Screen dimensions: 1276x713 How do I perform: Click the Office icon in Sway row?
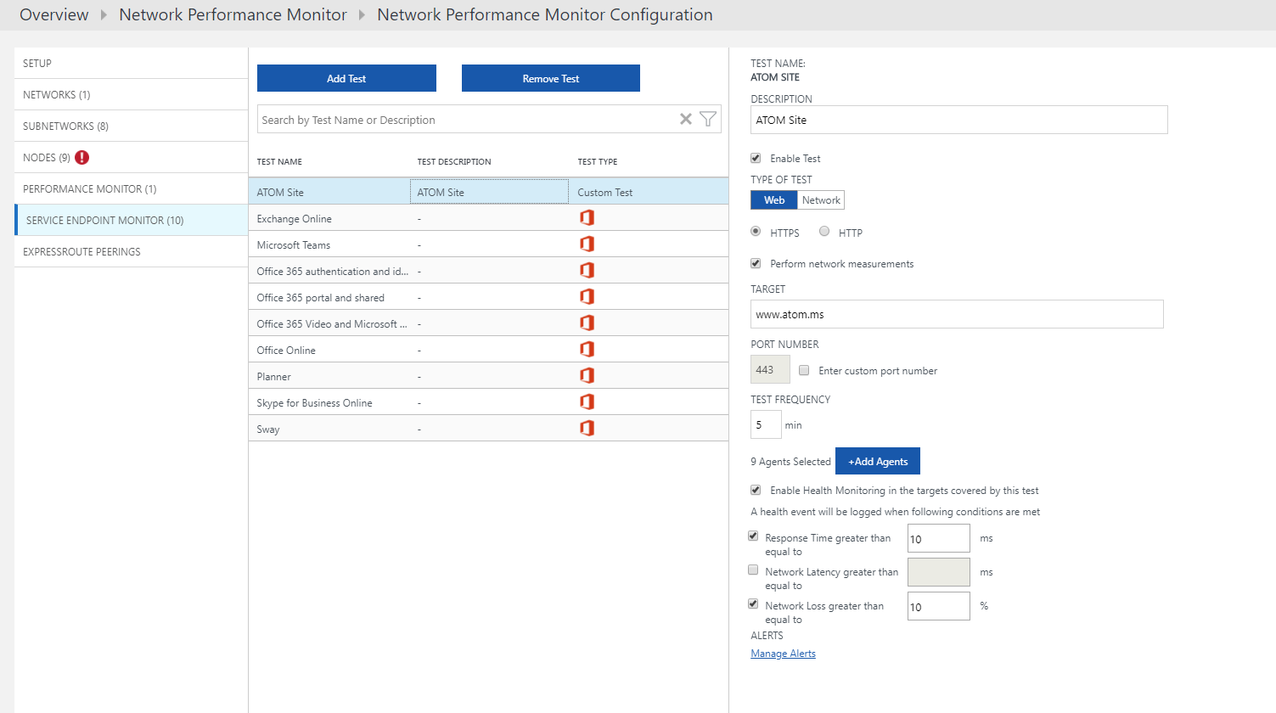point(587,429)
